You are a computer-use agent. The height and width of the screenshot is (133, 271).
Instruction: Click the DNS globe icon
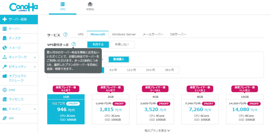5,90
